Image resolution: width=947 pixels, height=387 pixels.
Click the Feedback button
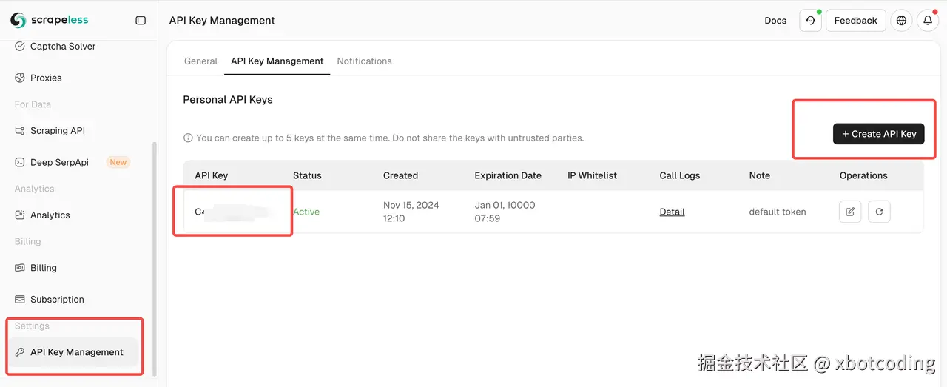(x=855, y=21)
